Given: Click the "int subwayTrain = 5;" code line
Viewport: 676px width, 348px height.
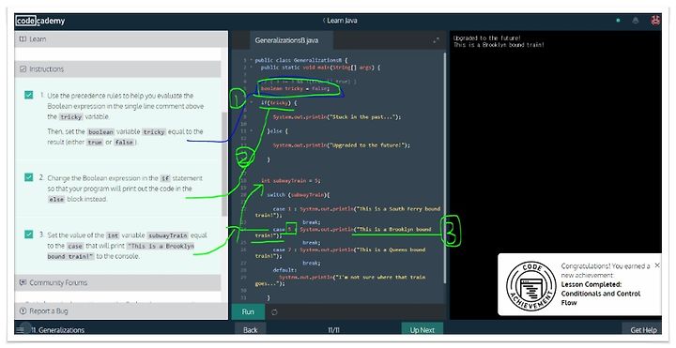Looking at the screenshot, I should coord(291,180).
